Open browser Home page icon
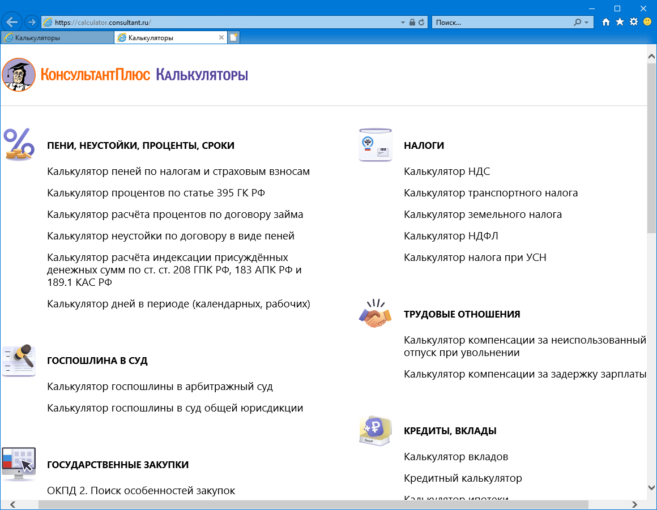Viewport: 657px width, 510px height. (606, 22)
